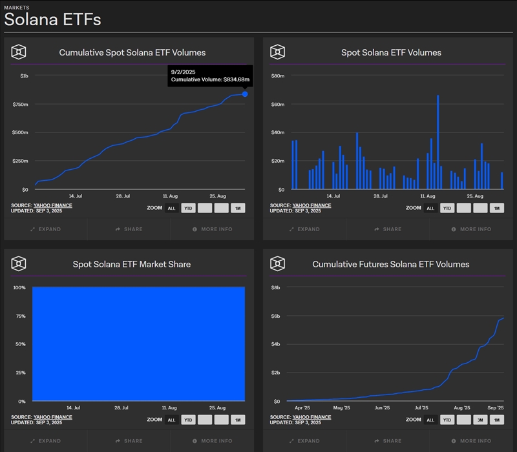Open More Info for Cumulative Futures Solana ETF Volumes

[470, 441]
